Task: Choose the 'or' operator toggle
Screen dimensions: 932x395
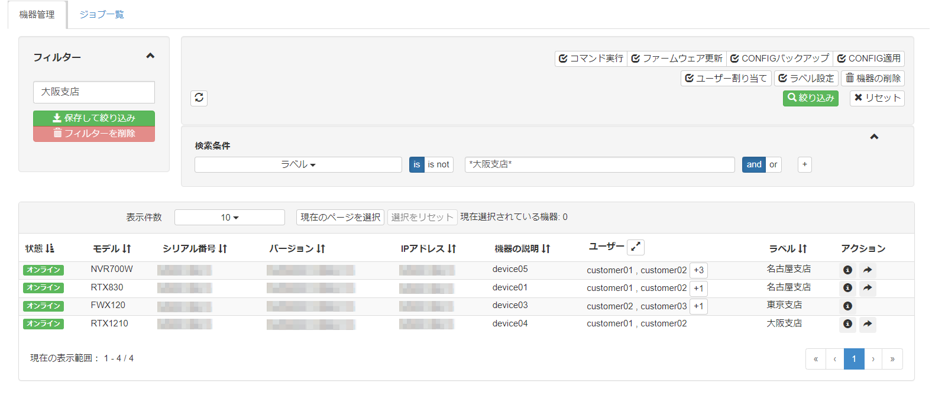Action: (x=774, y=164)
